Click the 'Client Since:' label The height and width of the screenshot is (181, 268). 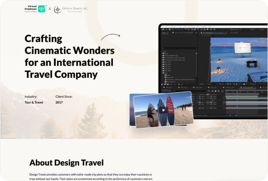click(x=64, y=96)
